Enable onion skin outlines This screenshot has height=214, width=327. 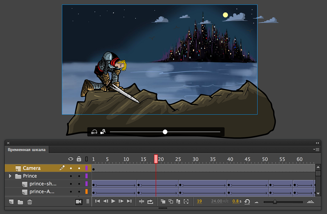coord(171,201)
